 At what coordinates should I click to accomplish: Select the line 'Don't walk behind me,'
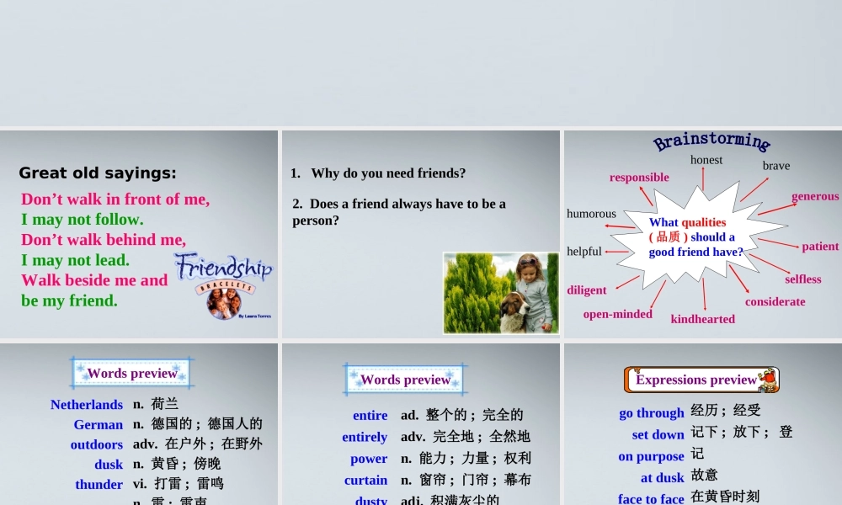pyautogui.click(x=103, y=239)
